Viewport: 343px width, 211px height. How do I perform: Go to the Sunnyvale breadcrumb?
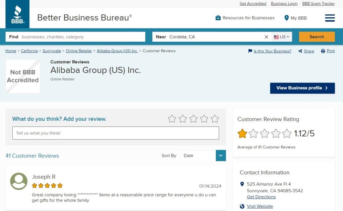52,51
